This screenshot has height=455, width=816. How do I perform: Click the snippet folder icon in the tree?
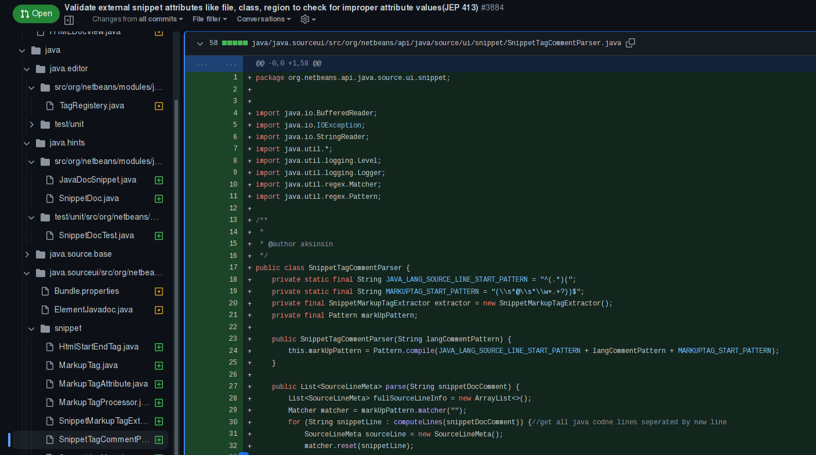[x=45, y=328]
